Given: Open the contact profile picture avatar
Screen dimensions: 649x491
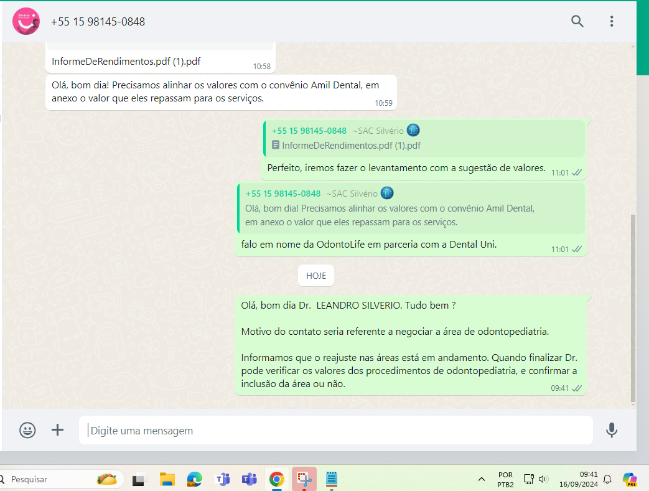Looking at the screenshot, I should [26, 21].
